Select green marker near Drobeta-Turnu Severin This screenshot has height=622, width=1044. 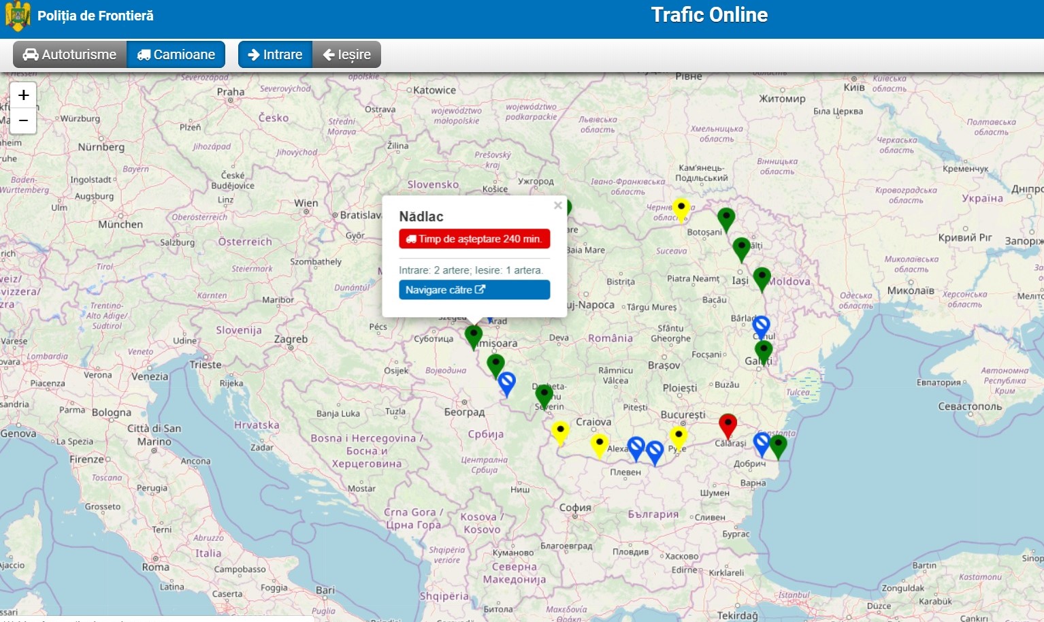544,395
